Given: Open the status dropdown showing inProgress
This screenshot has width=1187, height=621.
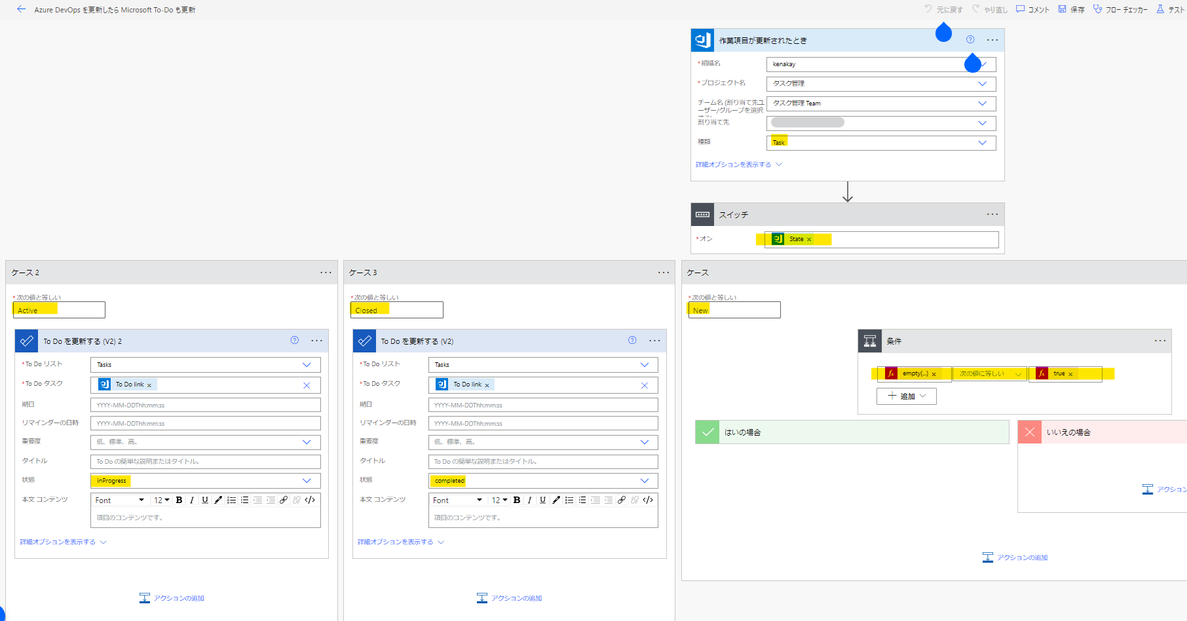Looking at the screenshot, I should click(x=306, y=481).
